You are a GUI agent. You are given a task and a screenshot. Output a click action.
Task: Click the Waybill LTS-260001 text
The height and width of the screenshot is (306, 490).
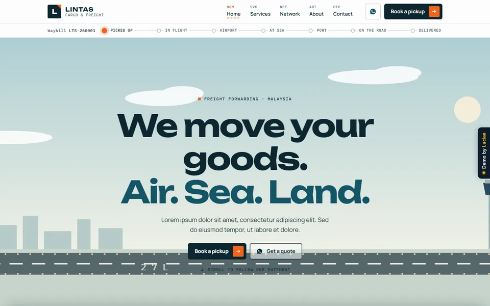[71, 31]
